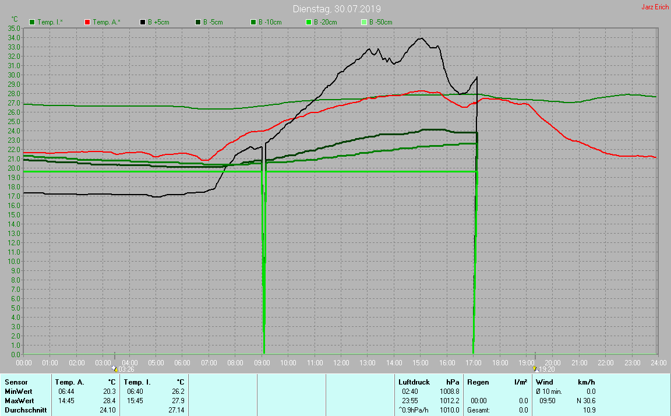Select the Regen column header
The width and height of the screenshot is (671, 416).
(479, 382)
